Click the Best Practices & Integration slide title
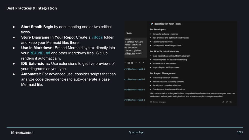Image resolution: width=249 pixels, height=140 pixels. (32, 8)
